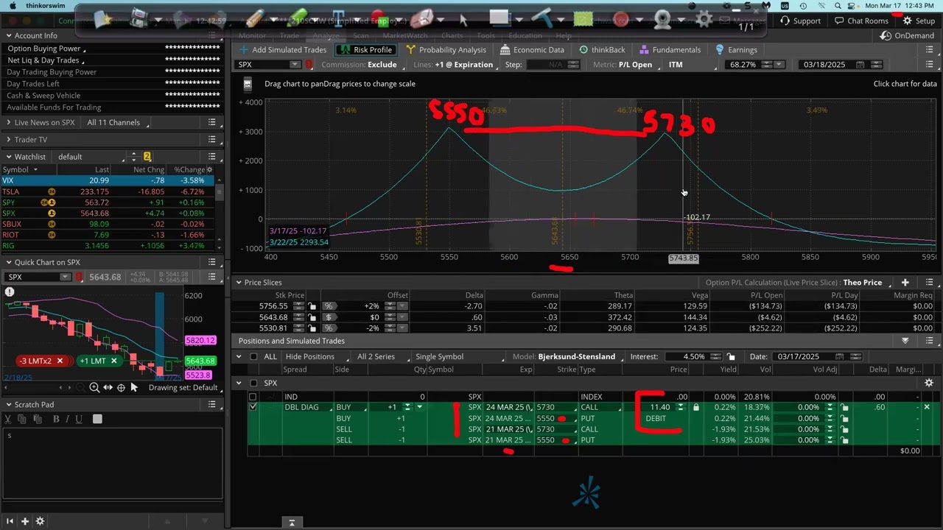This screenshot has width=943, height=530.
Task: Open the Fundamentals tab
Action: coord(670,50)
